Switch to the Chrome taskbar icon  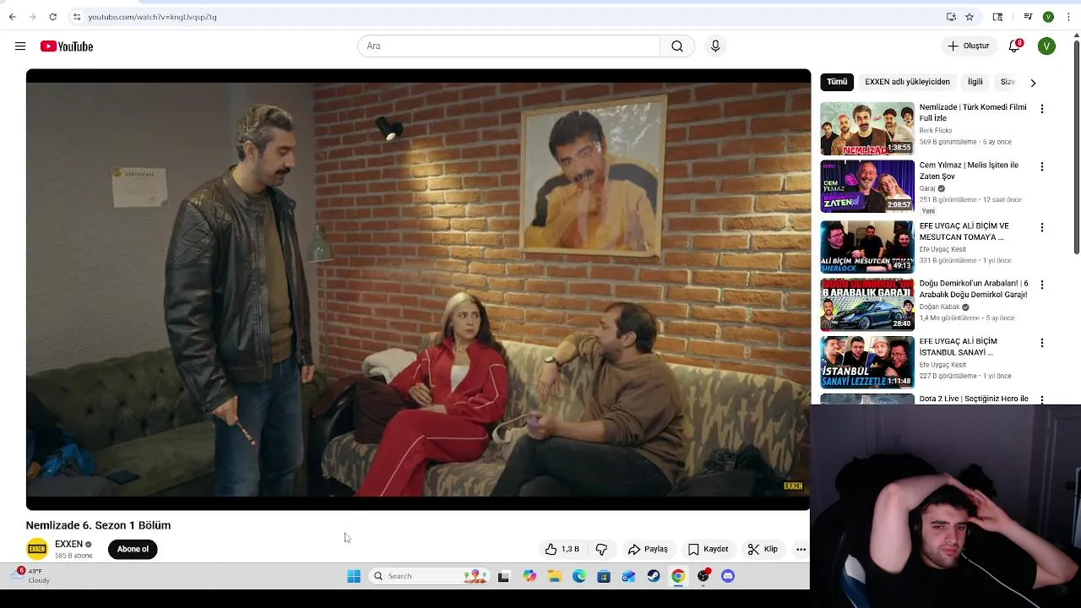pos(678,576)
